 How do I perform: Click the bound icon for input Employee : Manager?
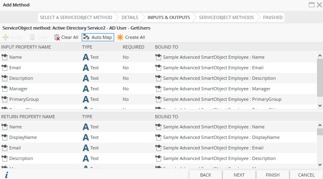coord(158,89)
